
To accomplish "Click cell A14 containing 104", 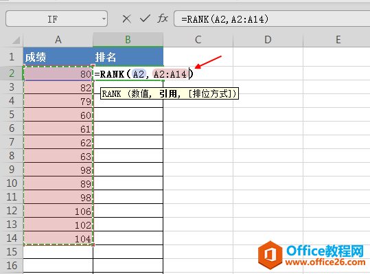I will [58, 238].
